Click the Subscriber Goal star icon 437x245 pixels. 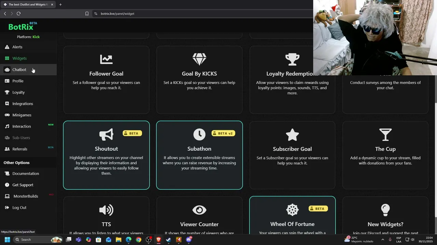tap(292, 135)
